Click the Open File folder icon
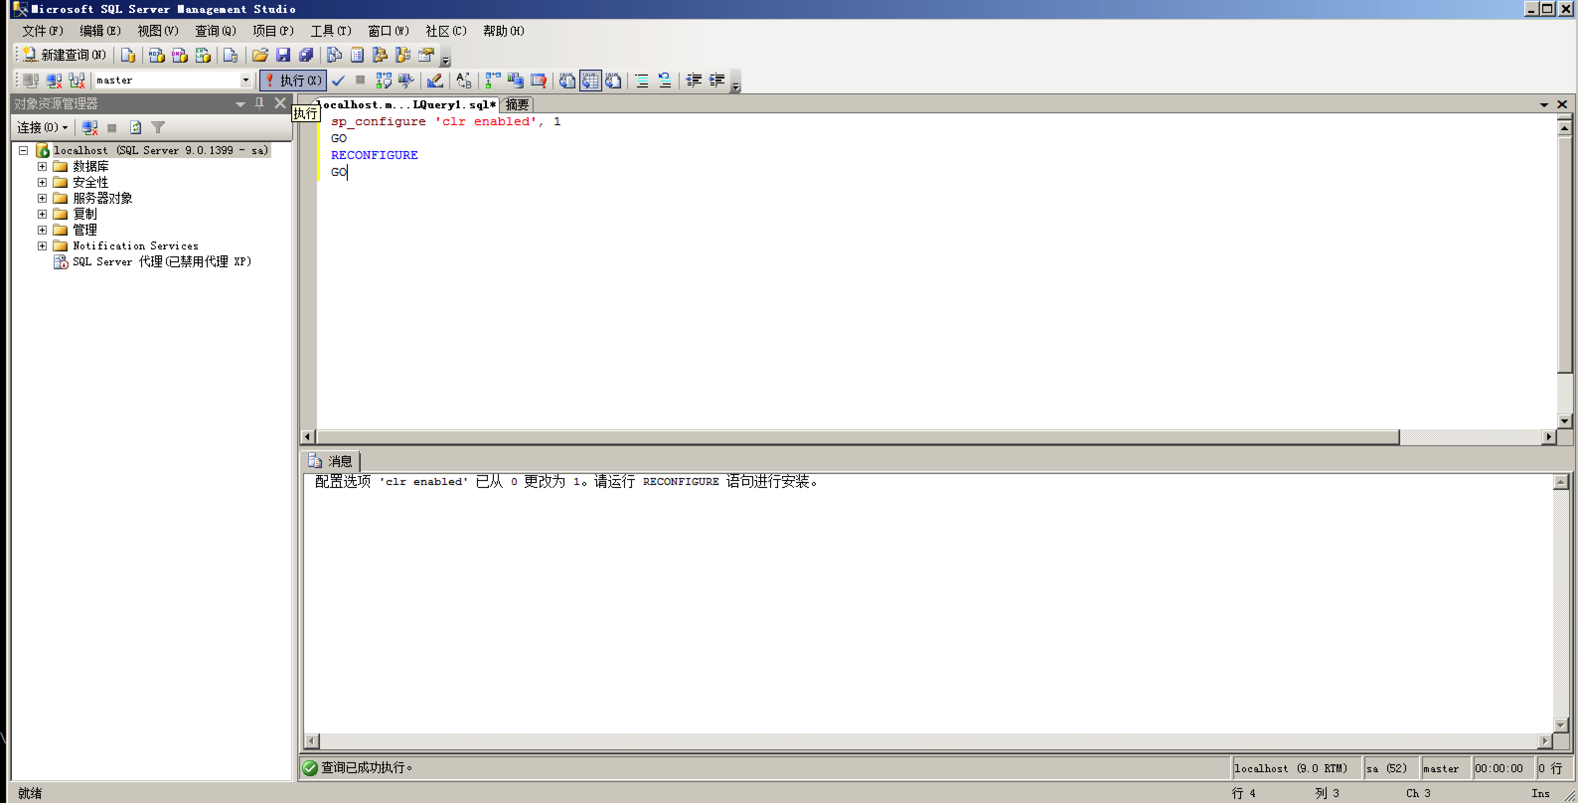The width and height of the screenshot is (1578, 803). (x=260, y=55)
